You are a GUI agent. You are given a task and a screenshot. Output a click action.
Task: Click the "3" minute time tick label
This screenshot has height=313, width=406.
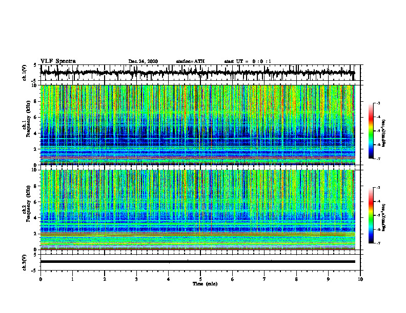(x=136, y=279)
